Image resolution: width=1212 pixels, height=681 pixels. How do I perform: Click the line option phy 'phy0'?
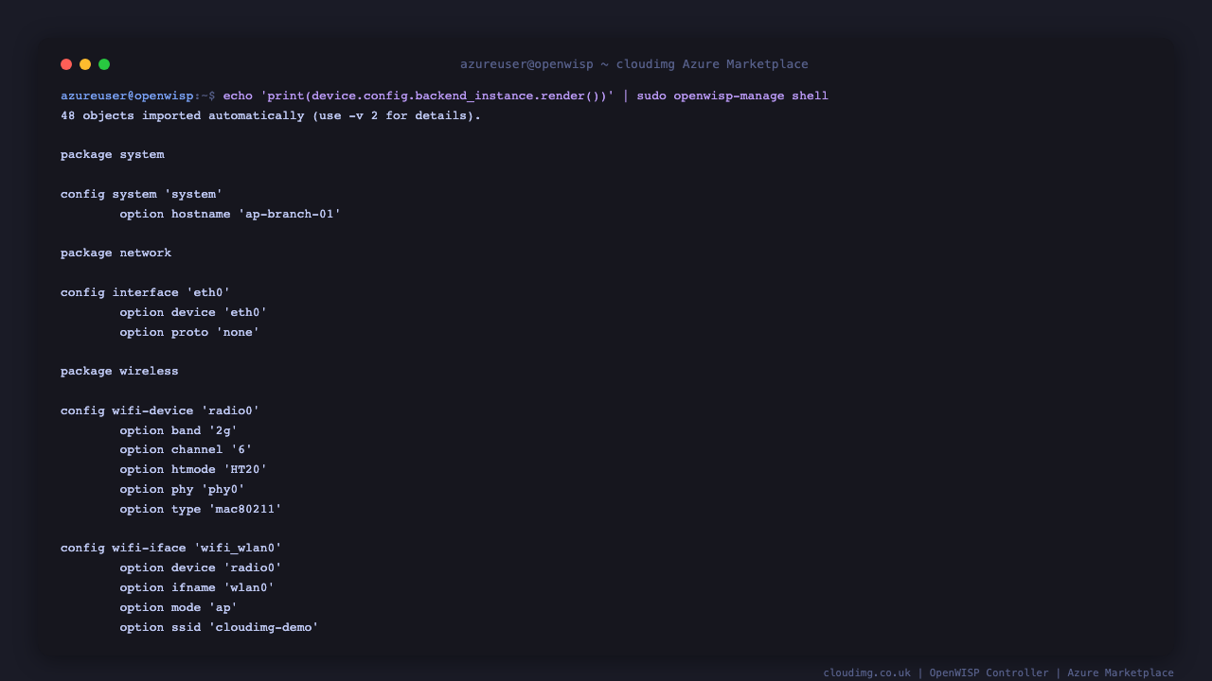coord(183,490)
